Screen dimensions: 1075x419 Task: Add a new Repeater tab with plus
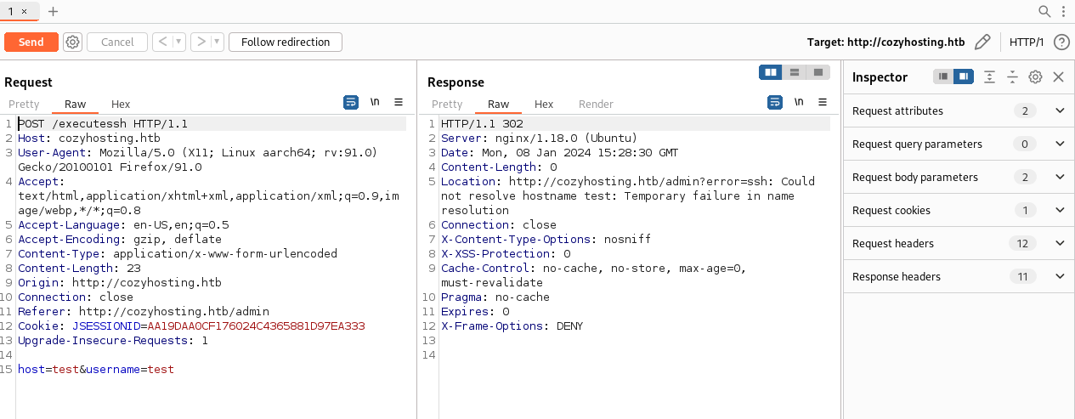(x=54, y=11)
